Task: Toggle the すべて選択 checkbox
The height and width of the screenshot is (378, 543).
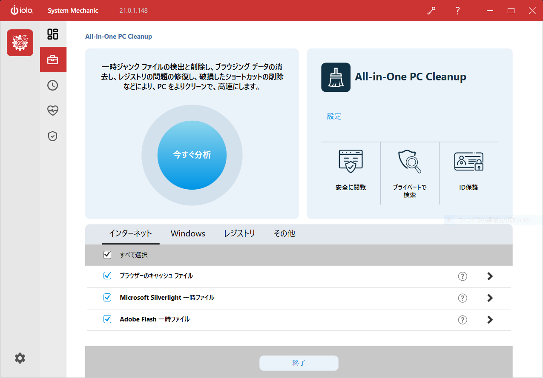Action: (x=107, y=255)
